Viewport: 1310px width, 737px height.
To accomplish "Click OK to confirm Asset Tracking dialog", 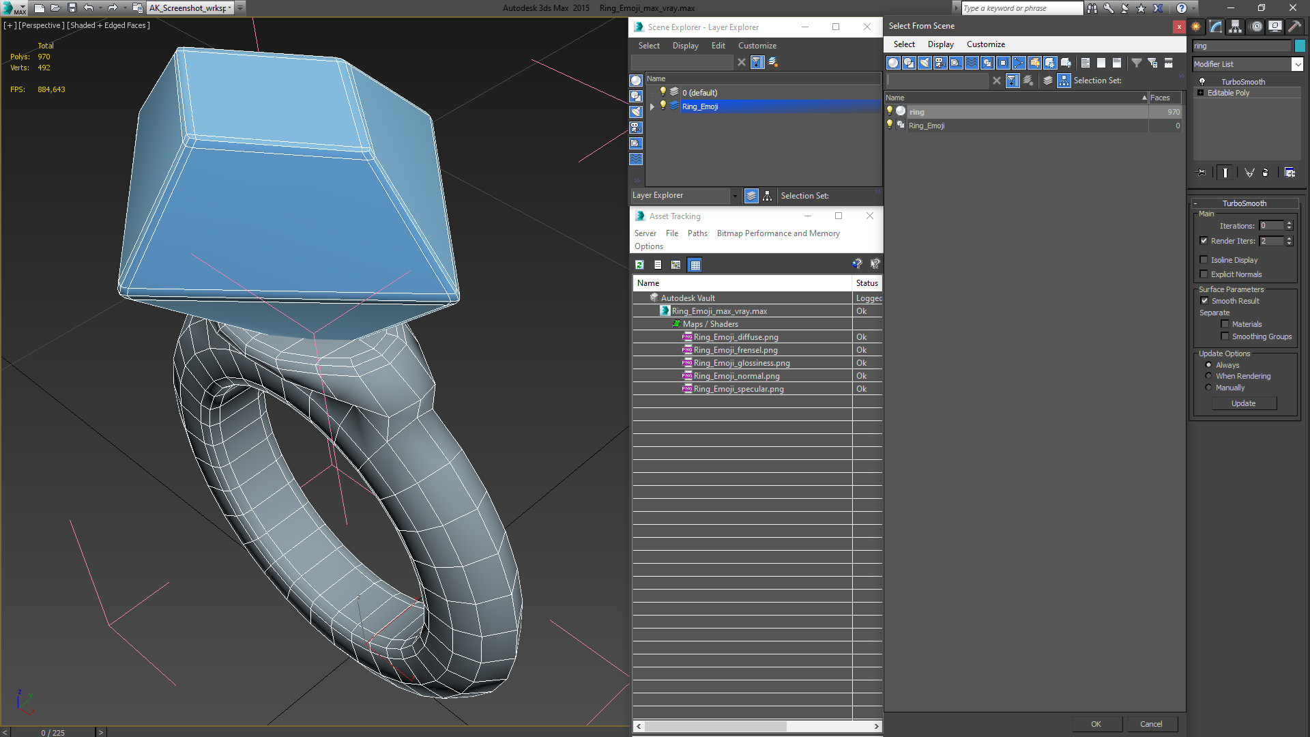I will [1095, 723].
